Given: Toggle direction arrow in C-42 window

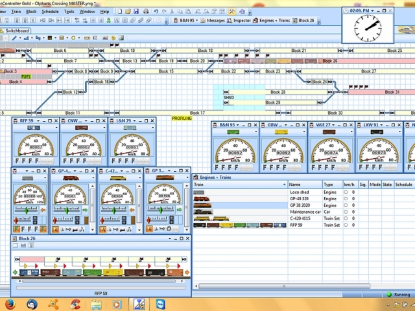Looking at the screenshot, I should point(132,210).
